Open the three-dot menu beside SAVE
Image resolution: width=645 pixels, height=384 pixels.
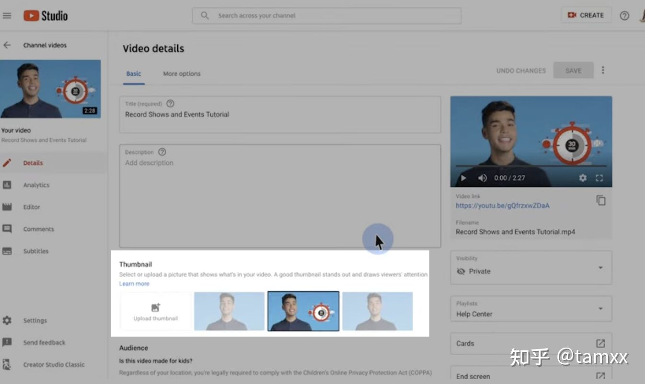click(603, 70)
